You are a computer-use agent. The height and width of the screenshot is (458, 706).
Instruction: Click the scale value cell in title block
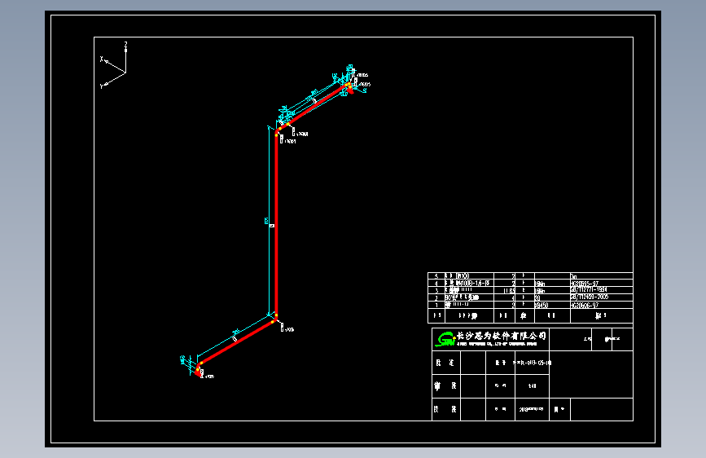(x=532, y=385)
